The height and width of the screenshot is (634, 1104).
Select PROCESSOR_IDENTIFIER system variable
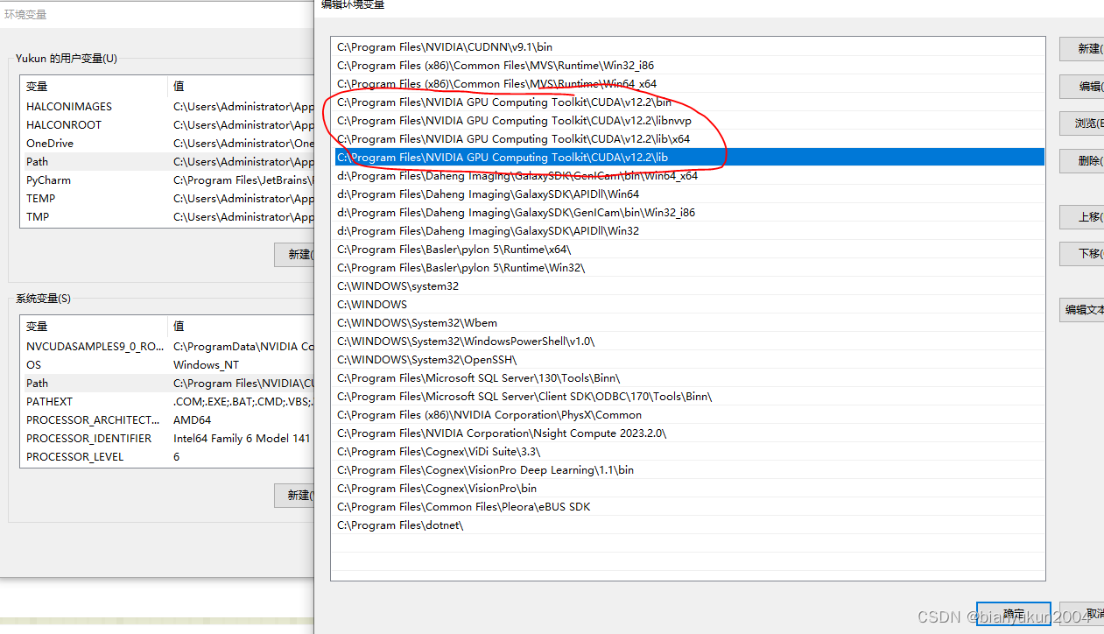[x=167, y=439]
